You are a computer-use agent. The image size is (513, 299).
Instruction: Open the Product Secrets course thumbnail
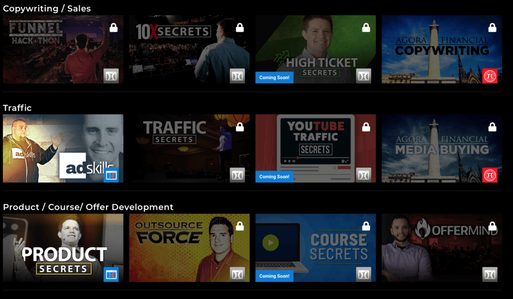pos(63,248)
